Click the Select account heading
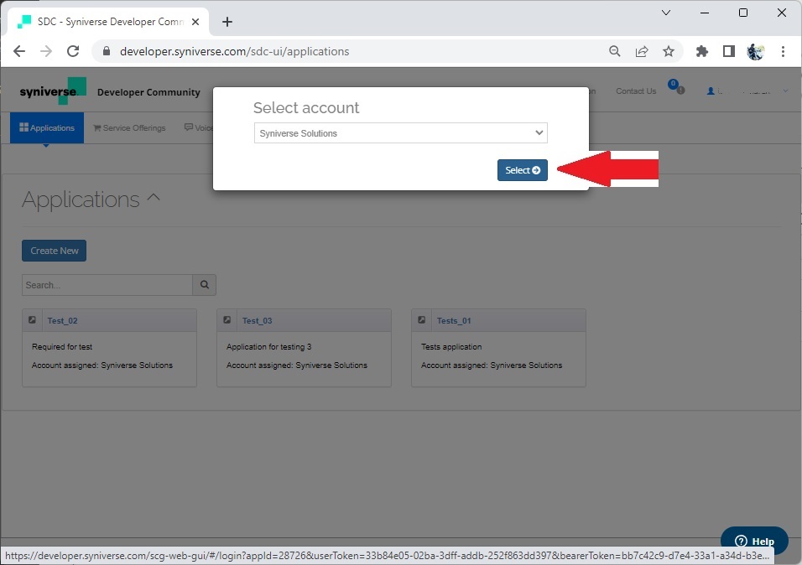Screen dimensions: 802x565 point(306,108)
